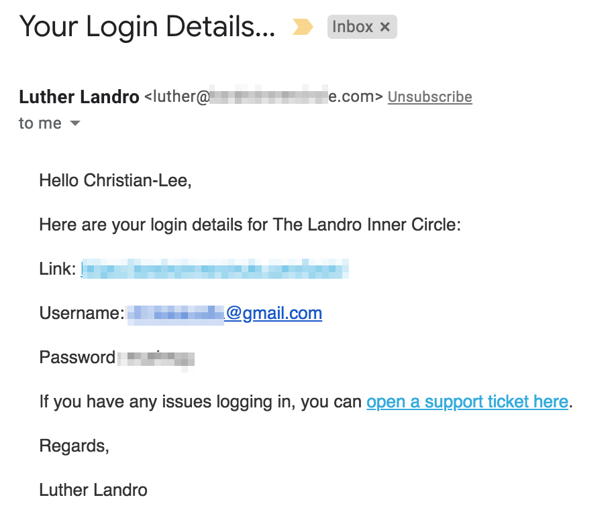Click the Luther Landro signature at bottom

point(93,490)
